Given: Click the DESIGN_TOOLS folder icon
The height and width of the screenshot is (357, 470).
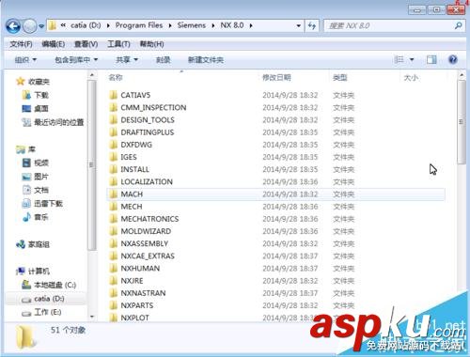Looking at the screenshot, I should click(x=114, y=119).
